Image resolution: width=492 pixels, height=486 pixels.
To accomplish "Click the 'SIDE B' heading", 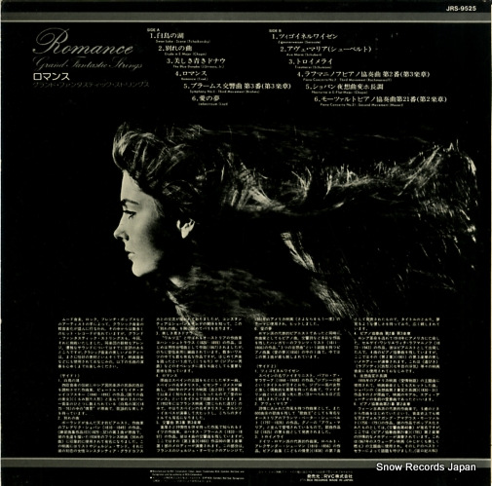I will pyautogui.click(x=275, y=30).
